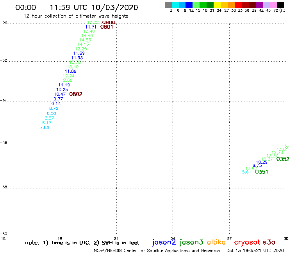289x254 pixels.
Task: Click the Oct 13 19:05:21 UTC 2020 stamp
Action: point(255,250)
